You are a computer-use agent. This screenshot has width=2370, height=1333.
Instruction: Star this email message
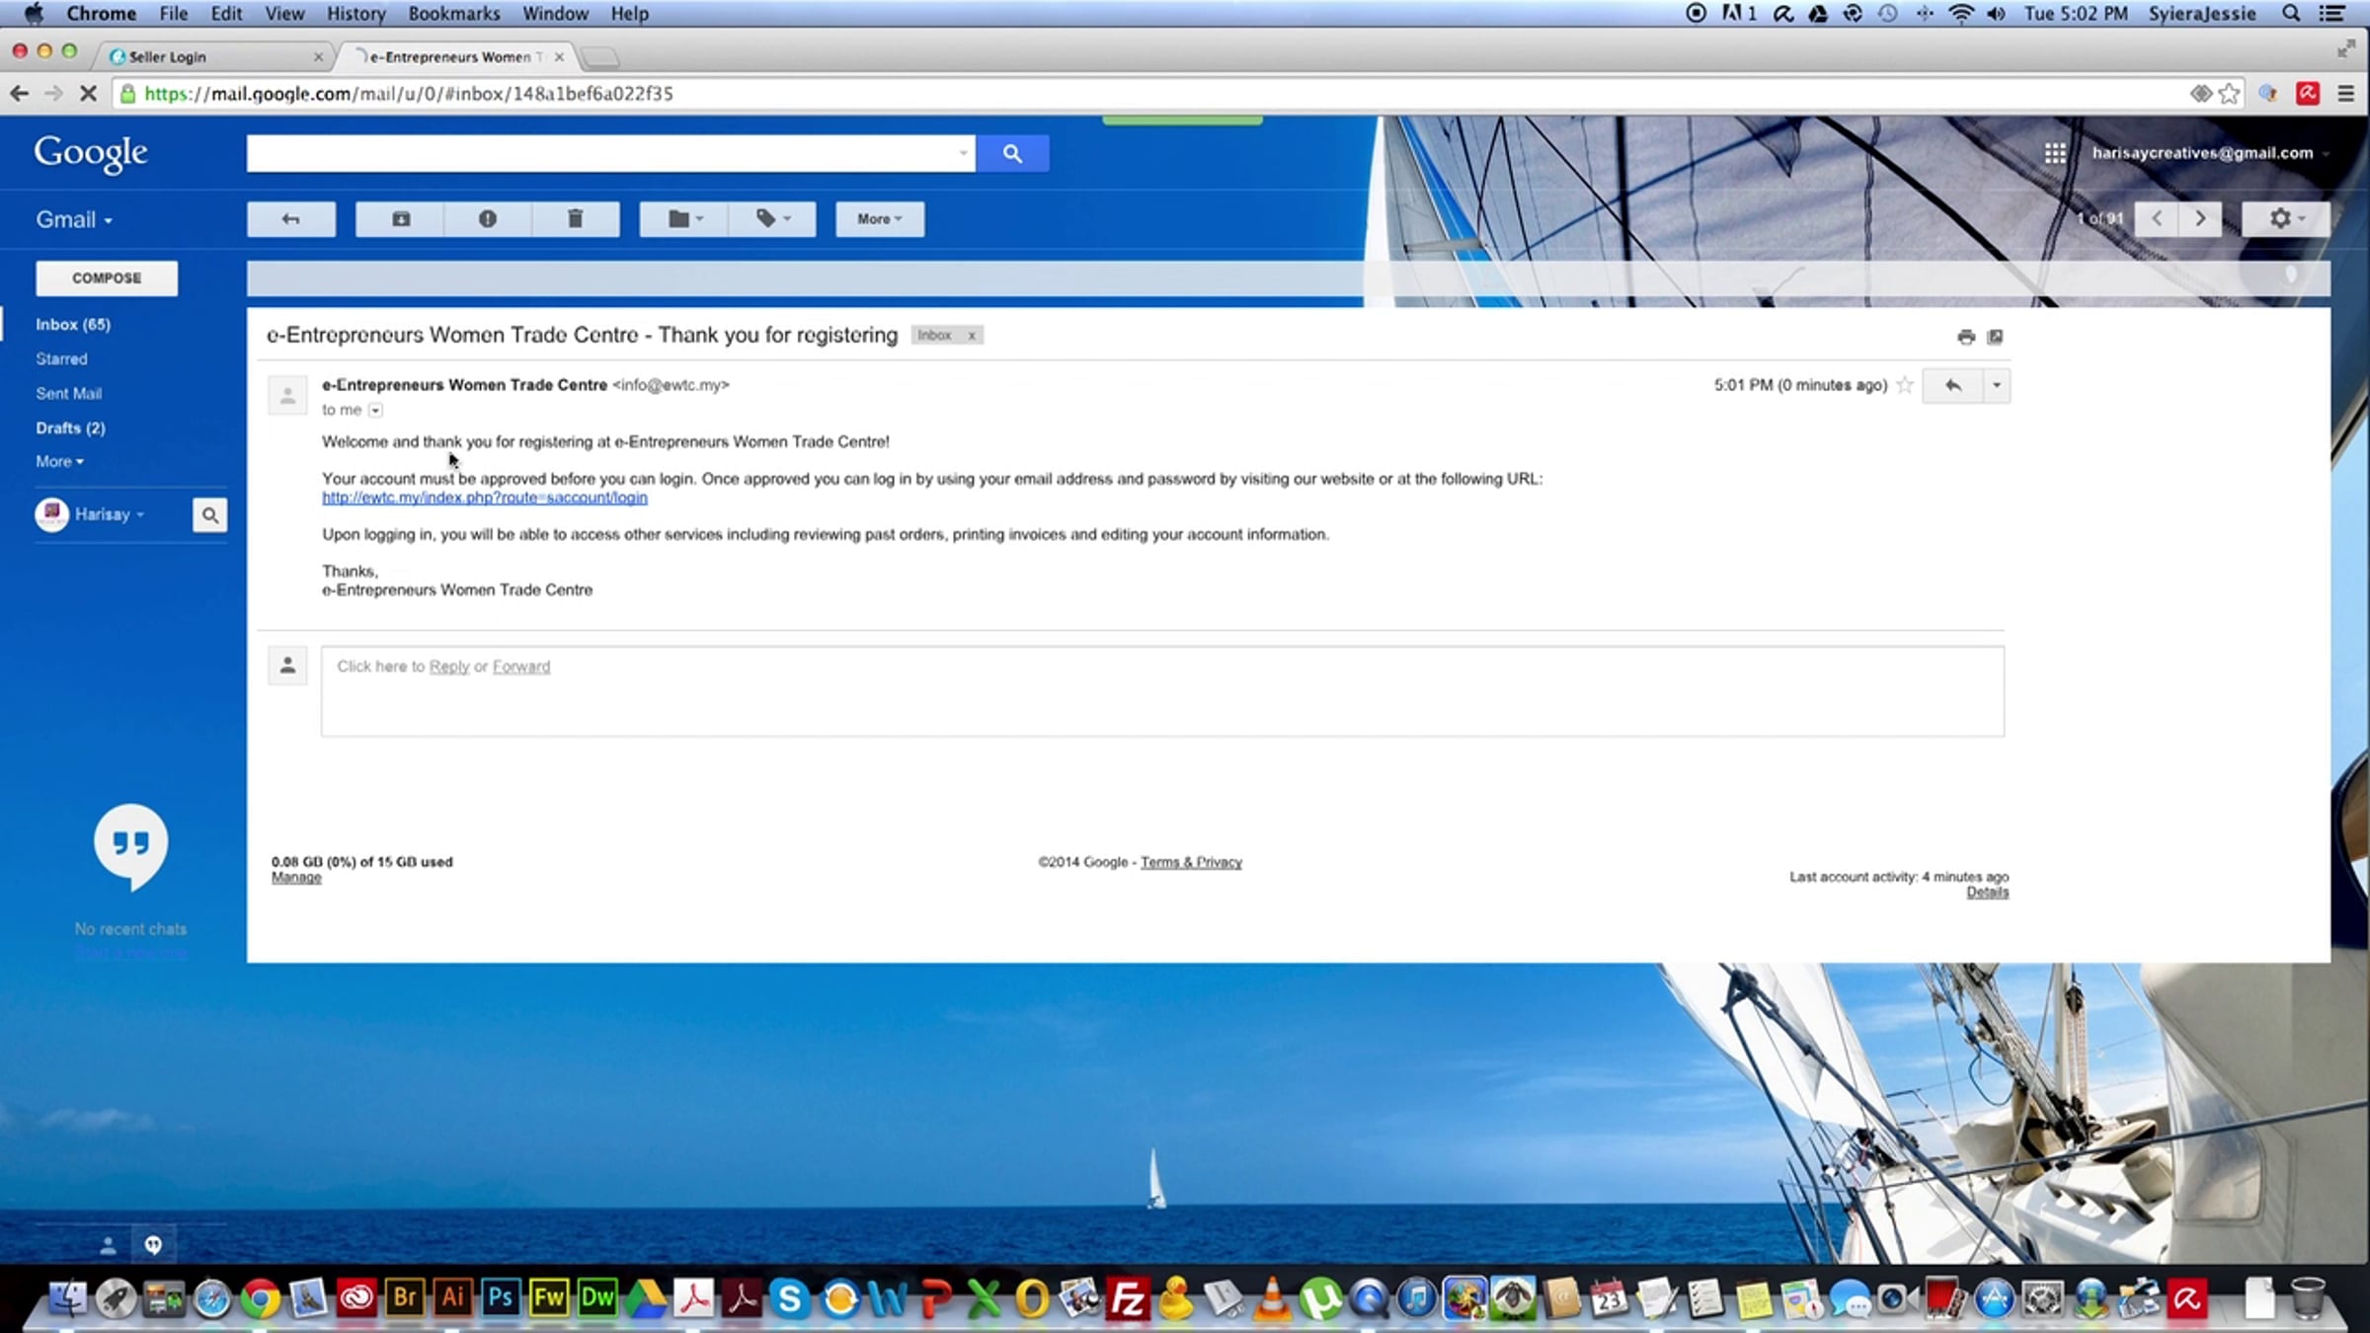[1905, 385]
